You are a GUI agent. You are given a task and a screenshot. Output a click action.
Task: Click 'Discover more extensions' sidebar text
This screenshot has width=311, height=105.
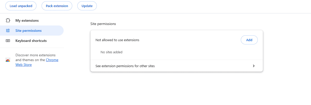click(x=35, y=55)
